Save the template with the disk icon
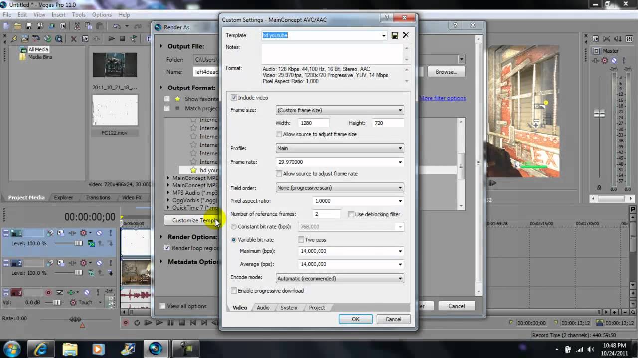 coord(395,35)
